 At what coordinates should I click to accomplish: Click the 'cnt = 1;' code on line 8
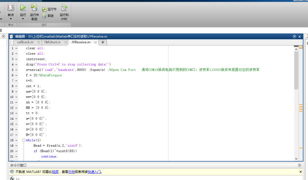tap(33, 86)
